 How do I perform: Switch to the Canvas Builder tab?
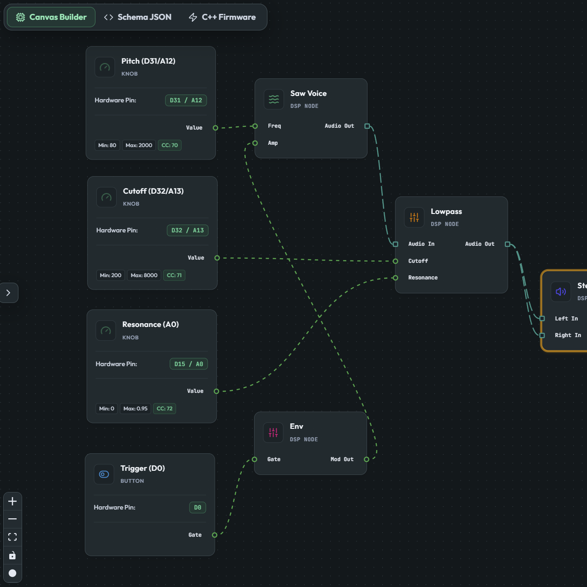tap(51, 17)
